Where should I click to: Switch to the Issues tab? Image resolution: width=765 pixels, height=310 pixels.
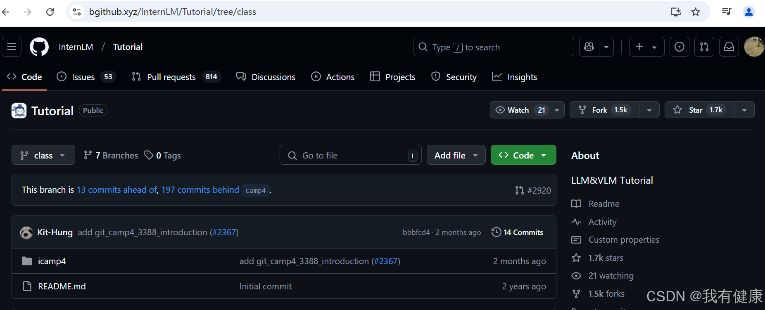click(86, 77)
